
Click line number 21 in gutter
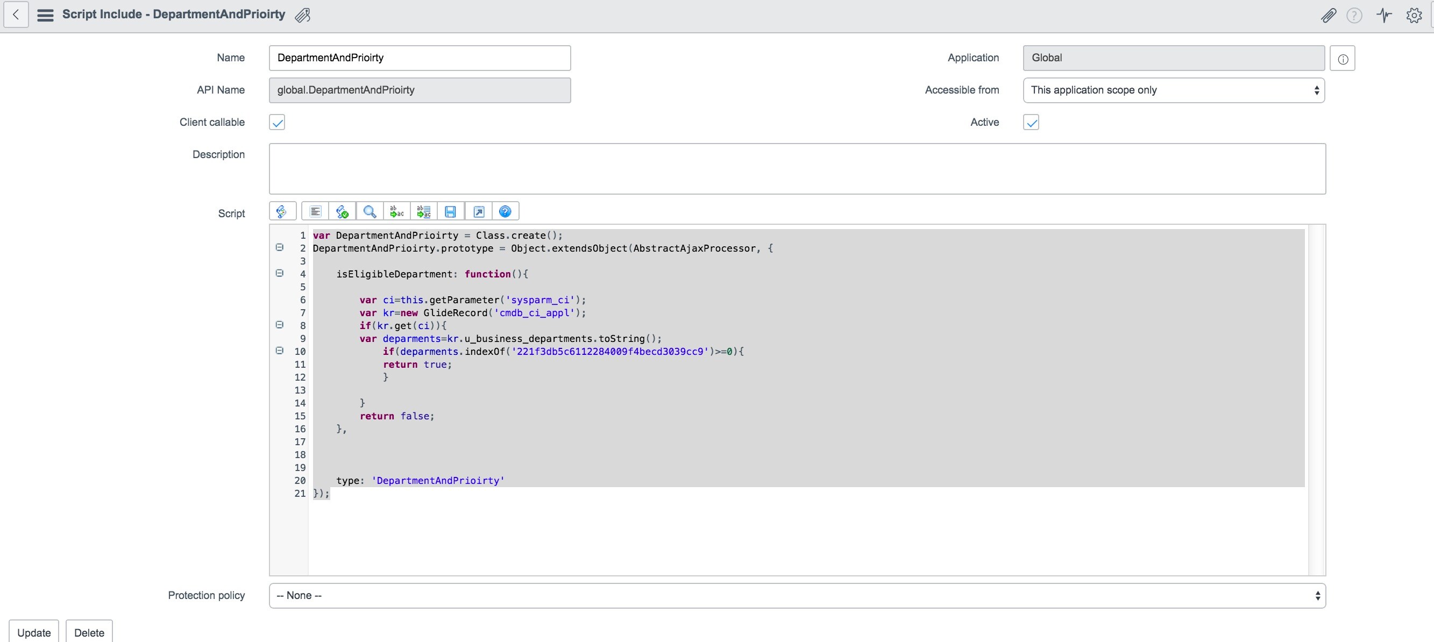click(300, 494)
